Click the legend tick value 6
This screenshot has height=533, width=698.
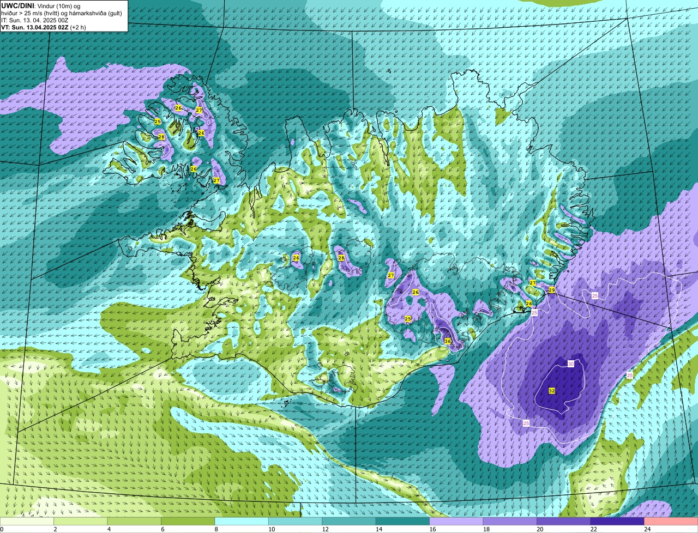[x=162, y=529]
